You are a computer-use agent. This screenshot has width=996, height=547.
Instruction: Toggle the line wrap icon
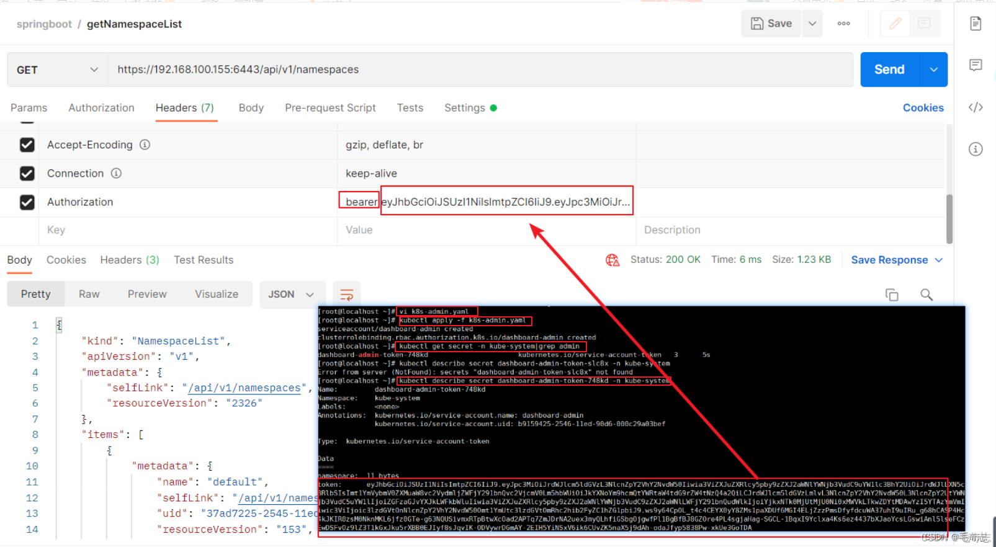click(347, 295)
